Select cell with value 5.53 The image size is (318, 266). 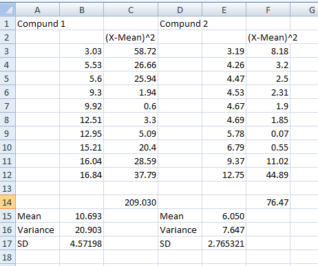(81, 65)
